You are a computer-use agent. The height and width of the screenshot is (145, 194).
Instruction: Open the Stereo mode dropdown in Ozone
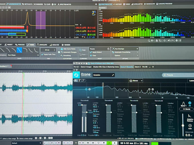(x=136, y=81)
